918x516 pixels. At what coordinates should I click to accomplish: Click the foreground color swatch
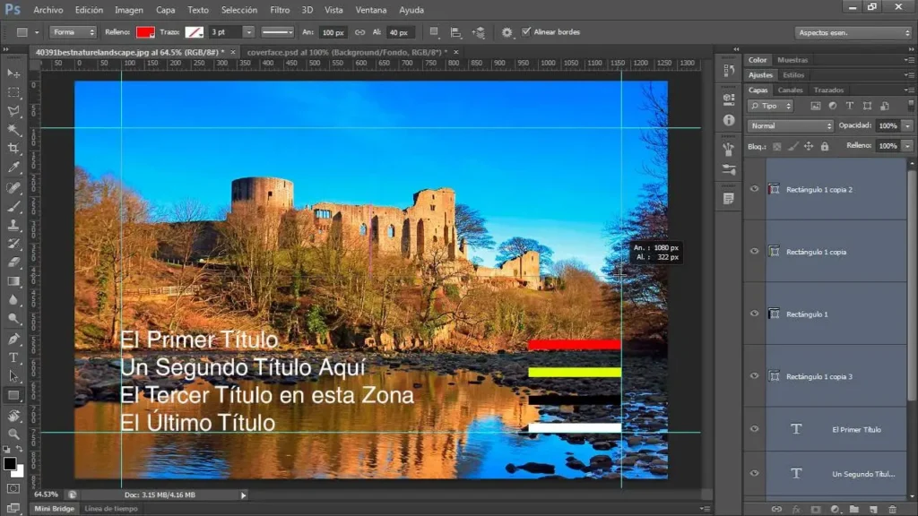tap(9, 463)
